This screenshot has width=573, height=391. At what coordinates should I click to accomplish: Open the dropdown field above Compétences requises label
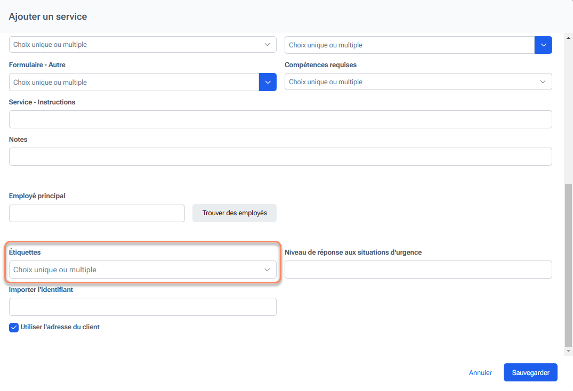(x=409, y=45)
